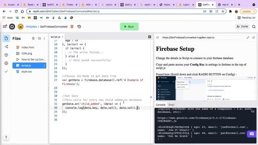This screenshot has width=258, height=145.
Task: Open the Version control sidebar icon
Action: 6,47
